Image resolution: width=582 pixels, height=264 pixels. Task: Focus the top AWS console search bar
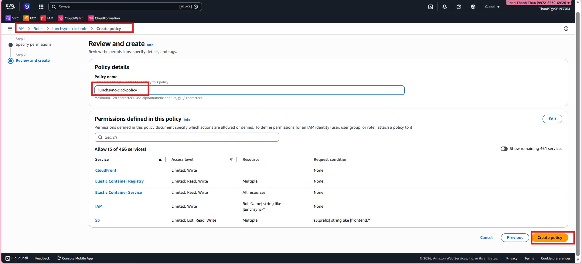click(x=125, y=7)
